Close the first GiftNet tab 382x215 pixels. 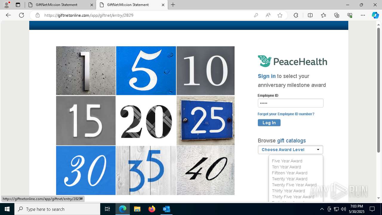91,5
